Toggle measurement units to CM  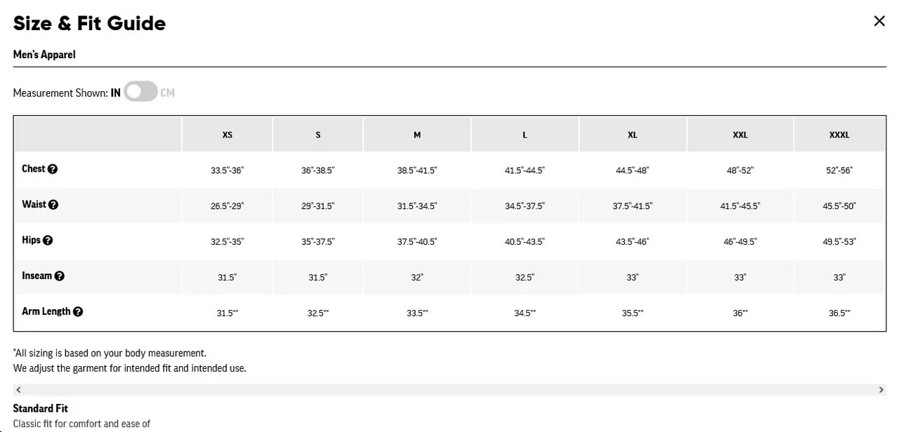[x=140, y=92]
